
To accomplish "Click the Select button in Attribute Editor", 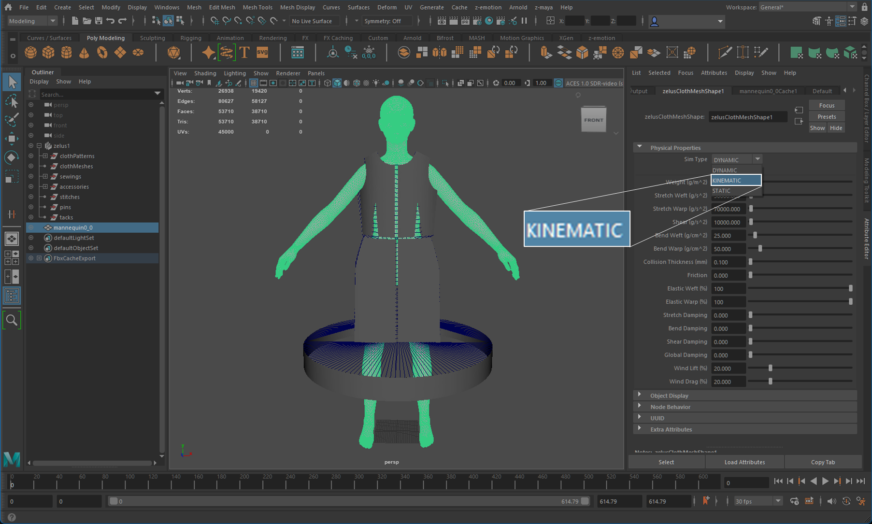I will tap(666, 462).
